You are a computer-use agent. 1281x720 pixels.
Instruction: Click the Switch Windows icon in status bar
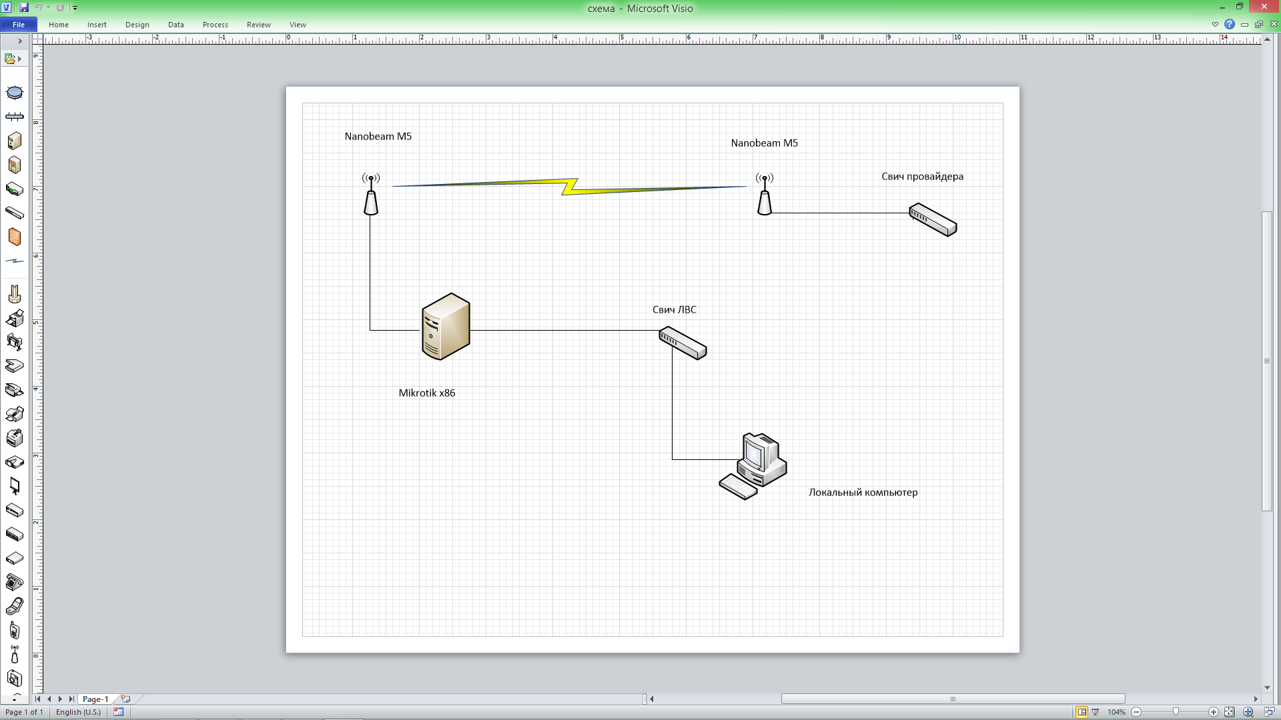coord(1268,712)
